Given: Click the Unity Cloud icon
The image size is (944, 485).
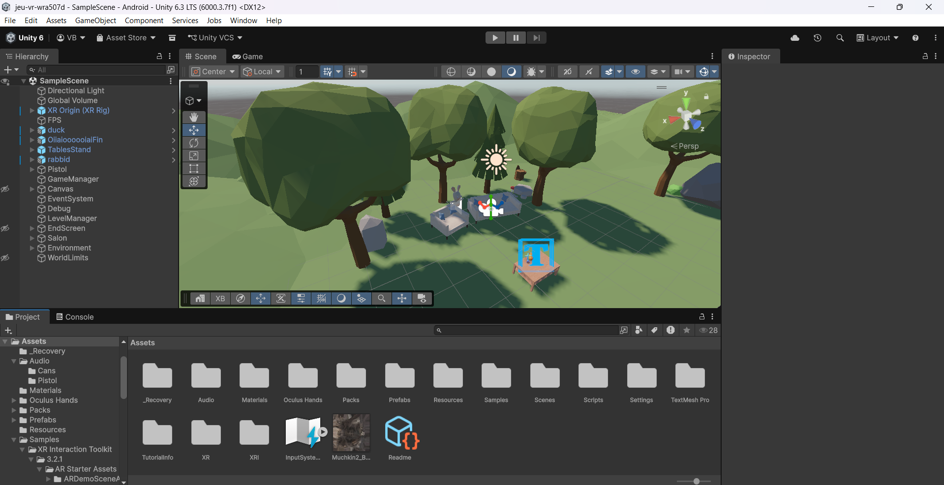Looking at the screenshot, I should tap(794, 38).
